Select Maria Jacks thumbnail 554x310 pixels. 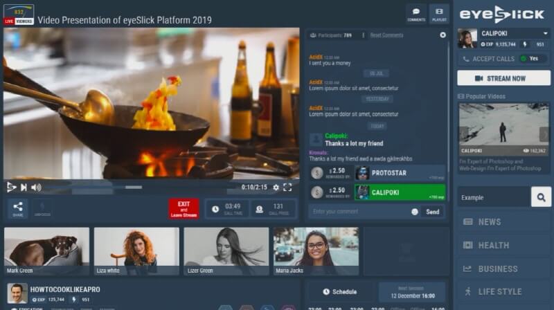pyautogui.click(x=316, y=251)
